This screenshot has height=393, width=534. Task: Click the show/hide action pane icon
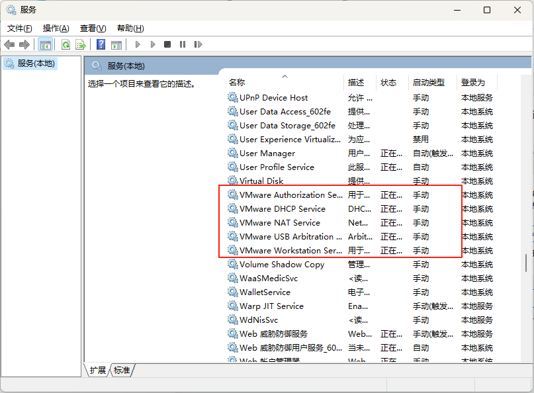(x=116, y=44)
